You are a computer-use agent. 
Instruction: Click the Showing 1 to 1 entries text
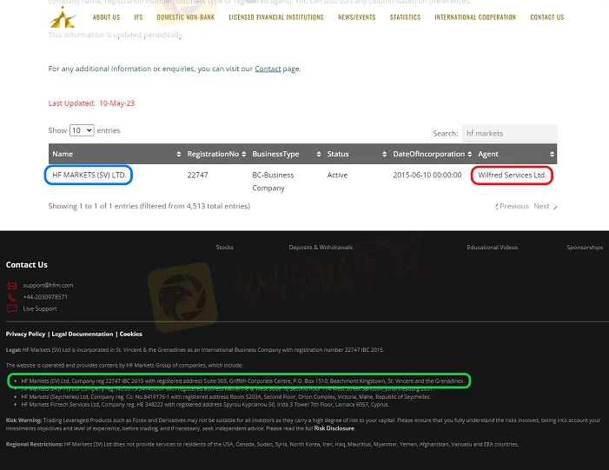point(149,206)
